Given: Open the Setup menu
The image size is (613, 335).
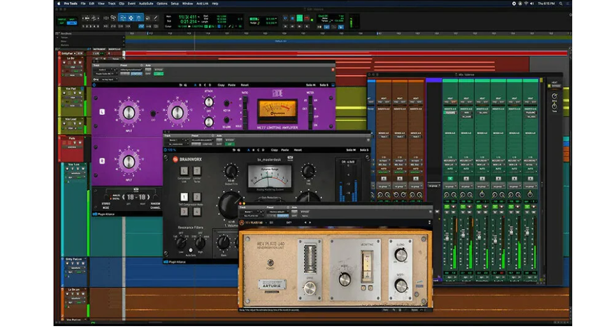Looking at the screenshot, I should point(175,3).
